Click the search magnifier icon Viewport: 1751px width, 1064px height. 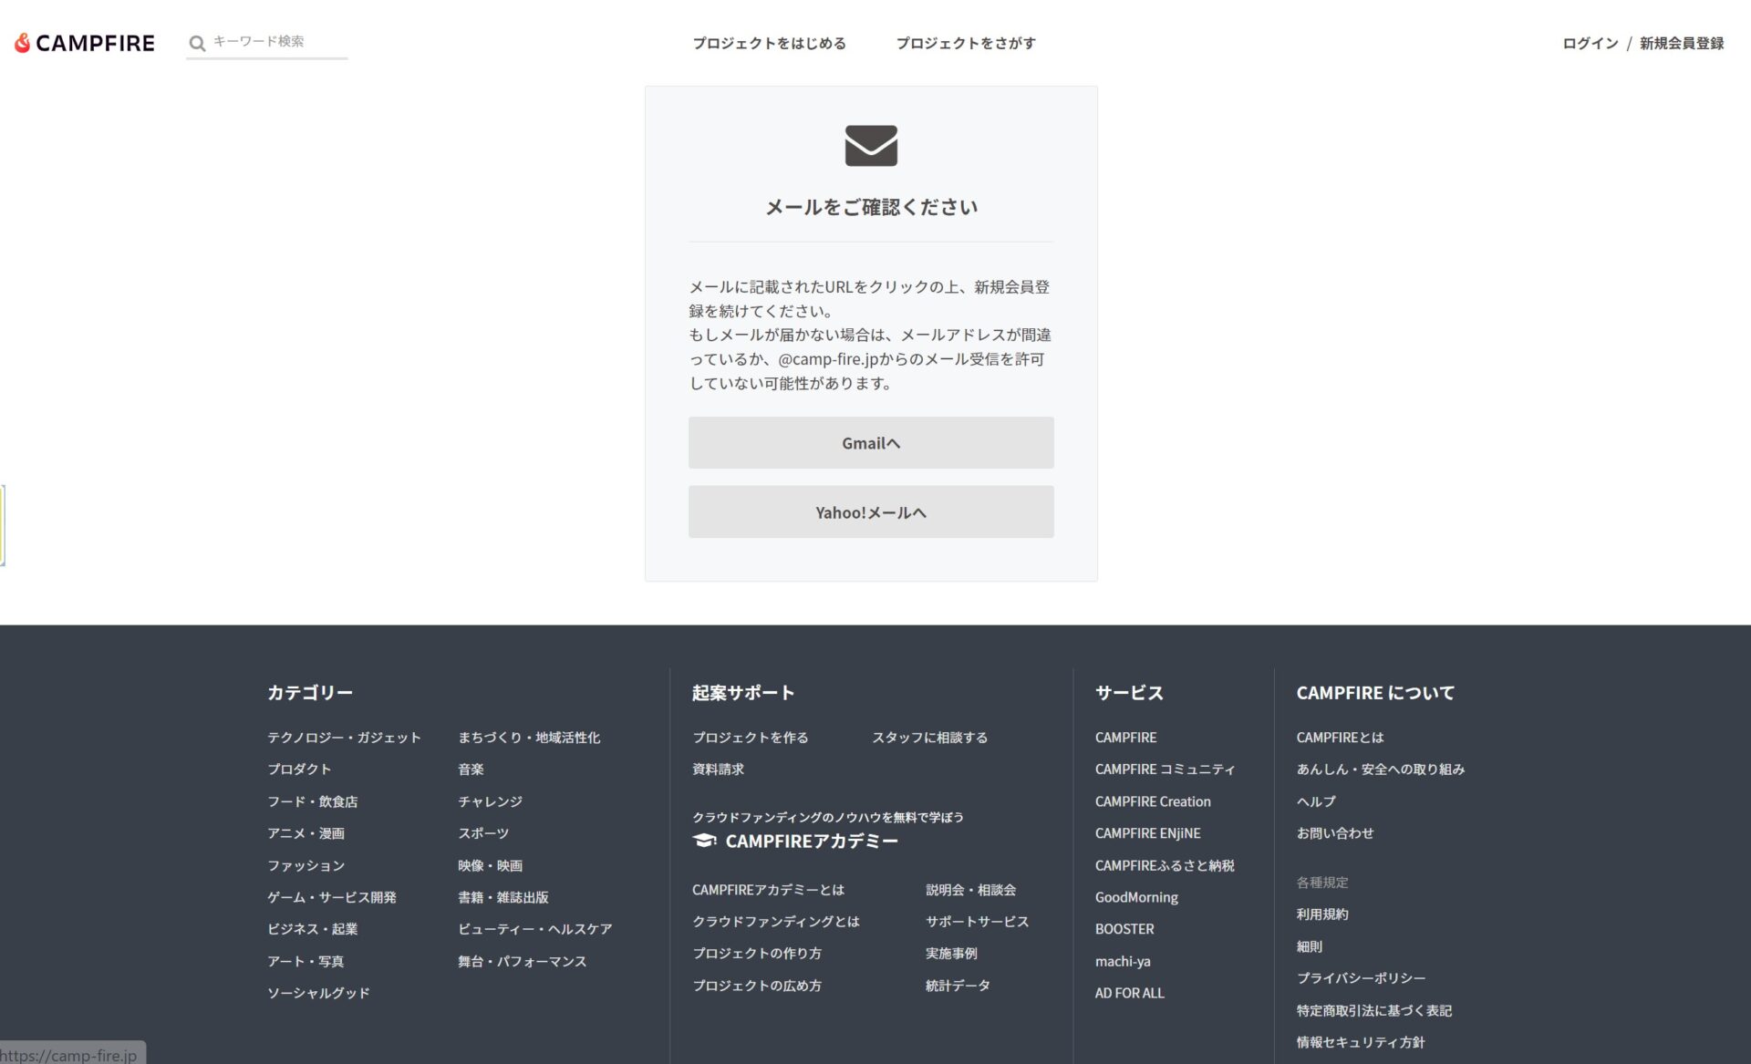click(x=196, y=43)
